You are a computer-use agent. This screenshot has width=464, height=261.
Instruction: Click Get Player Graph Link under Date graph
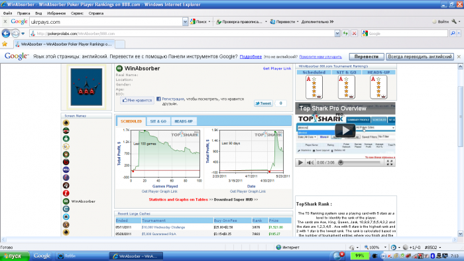click(x=248, y=191)
